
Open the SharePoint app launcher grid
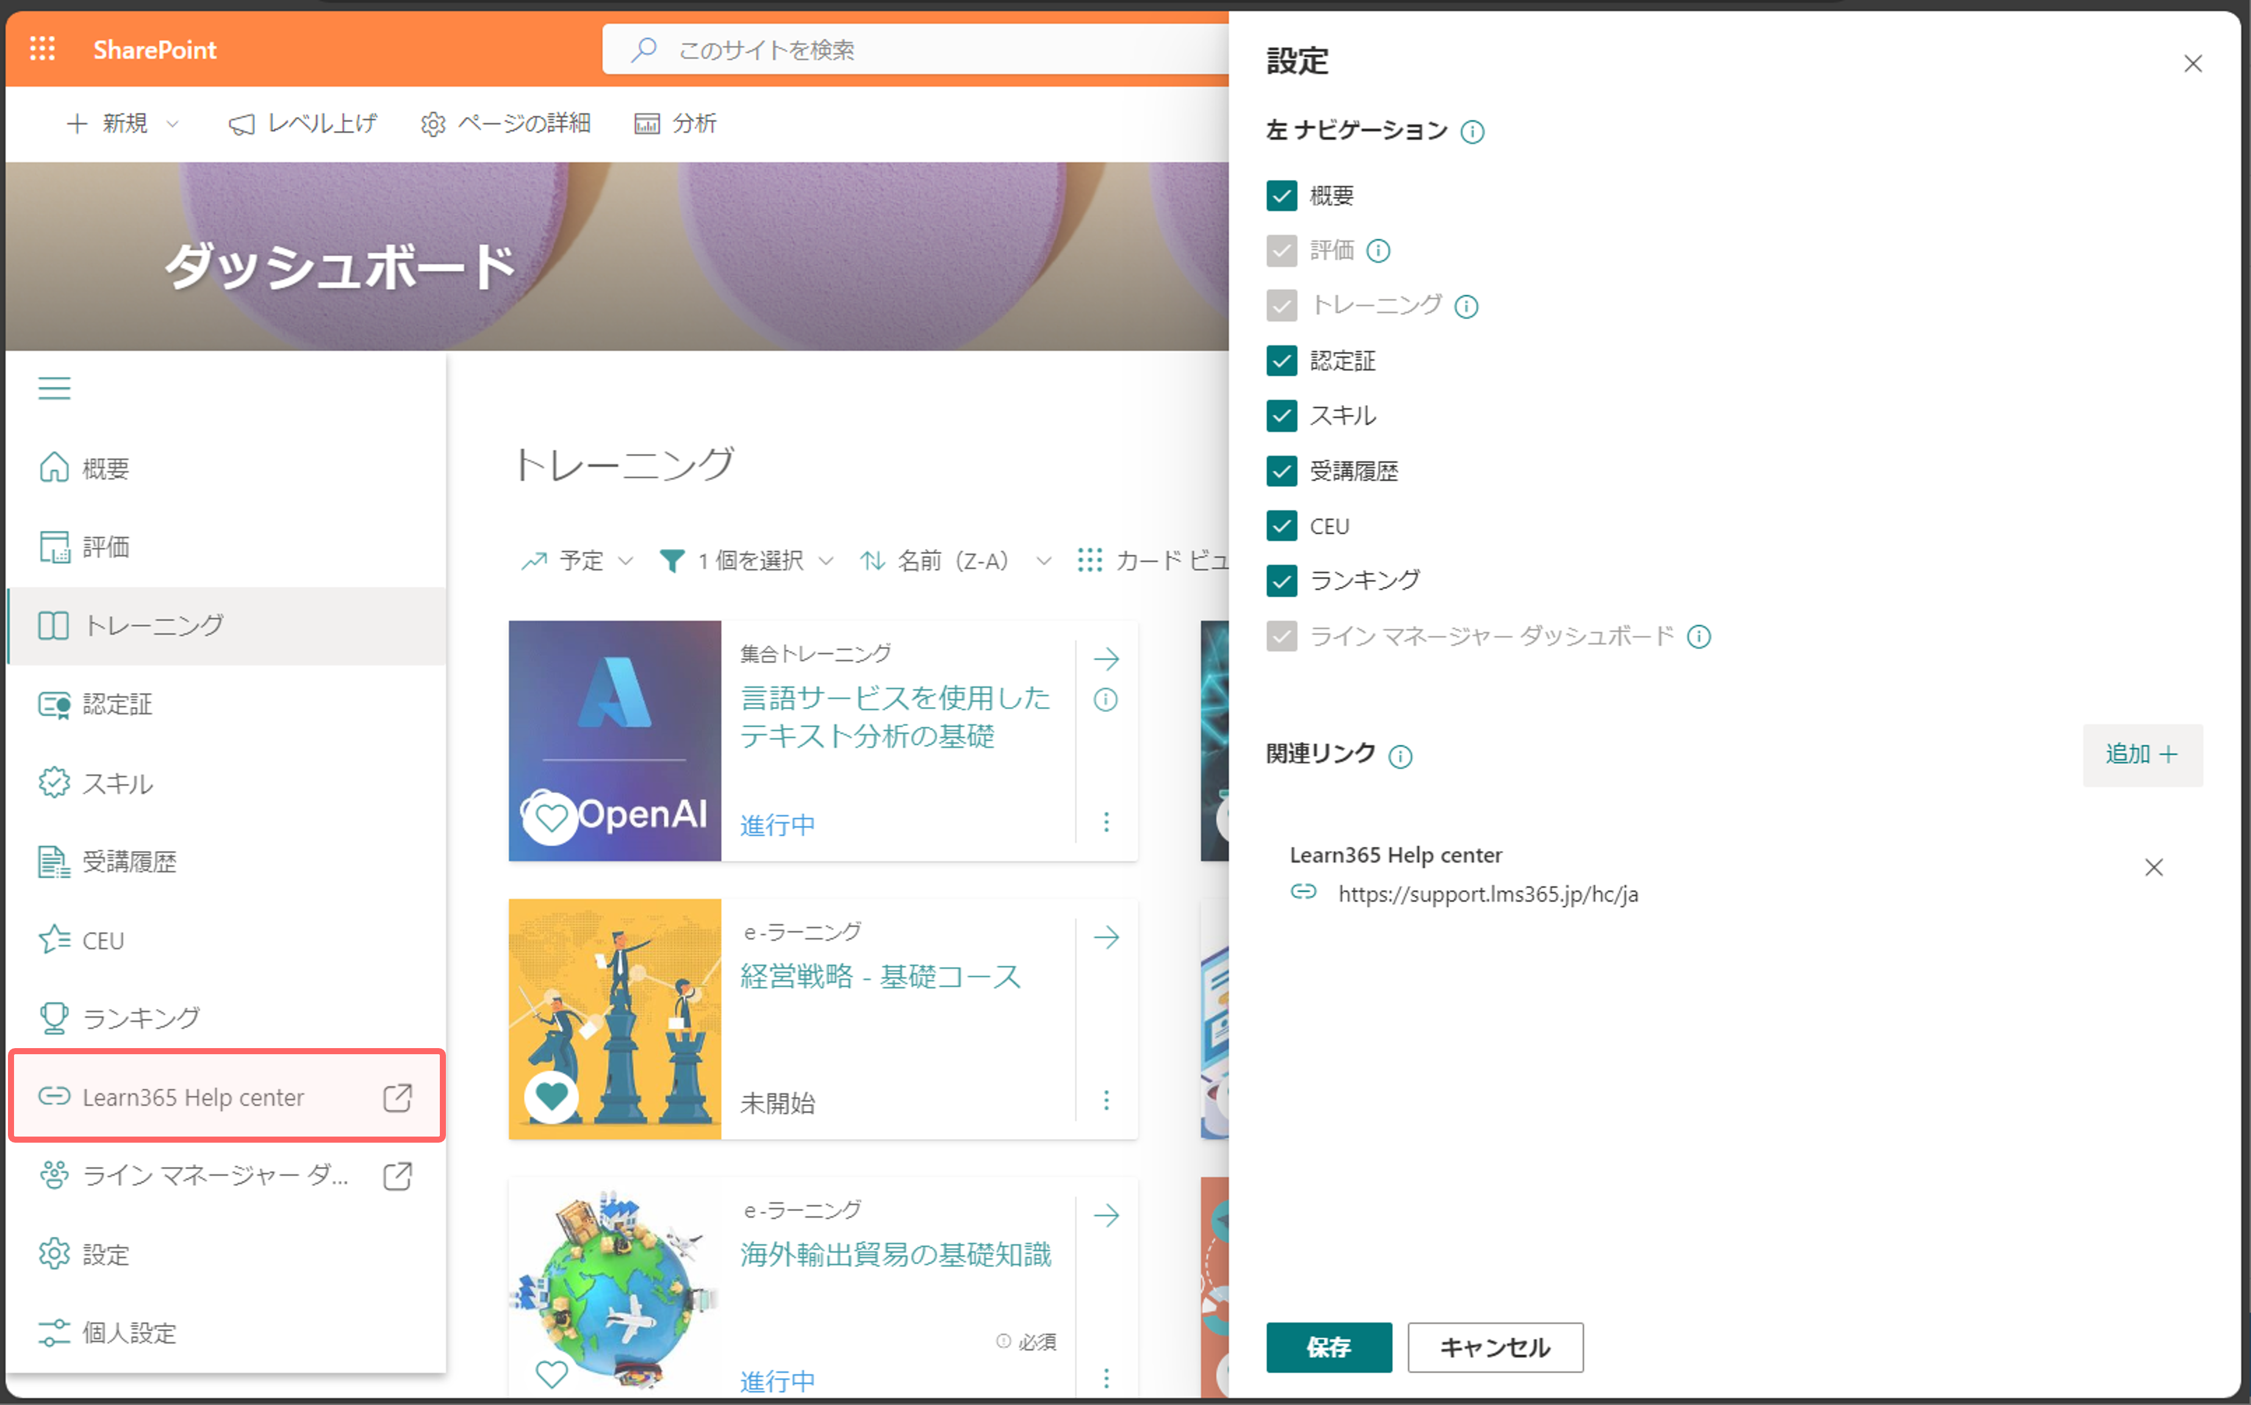(x=43, y=48)
